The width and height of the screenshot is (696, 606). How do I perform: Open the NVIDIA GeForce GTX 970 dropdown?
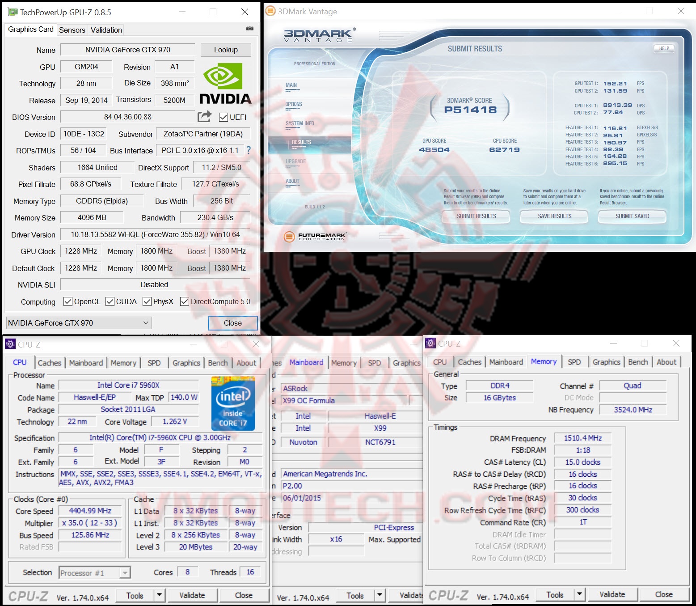coord(79,323)
